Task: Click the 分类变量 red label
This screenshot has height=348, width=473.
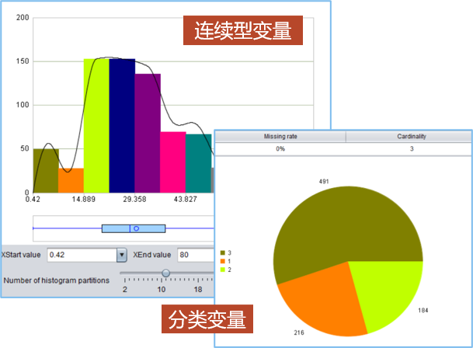Action: [207, 319]
